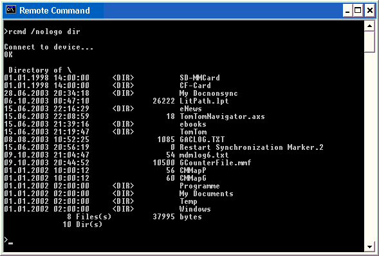Click the date 08.08.2003 10:52:25
379x256 pixels.
coord(46,140)
